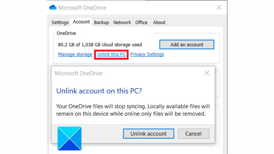Open the Backup tab

(101, 23)
